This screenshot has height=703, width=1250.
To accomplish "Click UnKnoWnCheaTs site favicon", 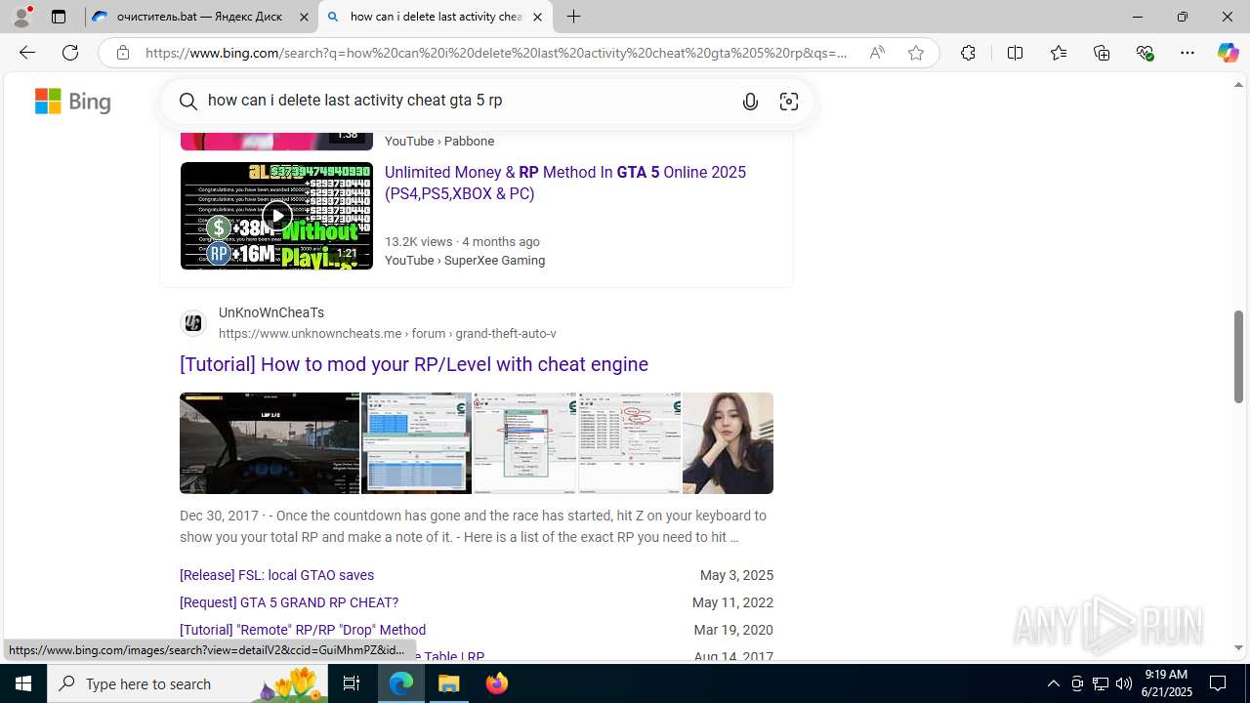I will click(193, 322).
